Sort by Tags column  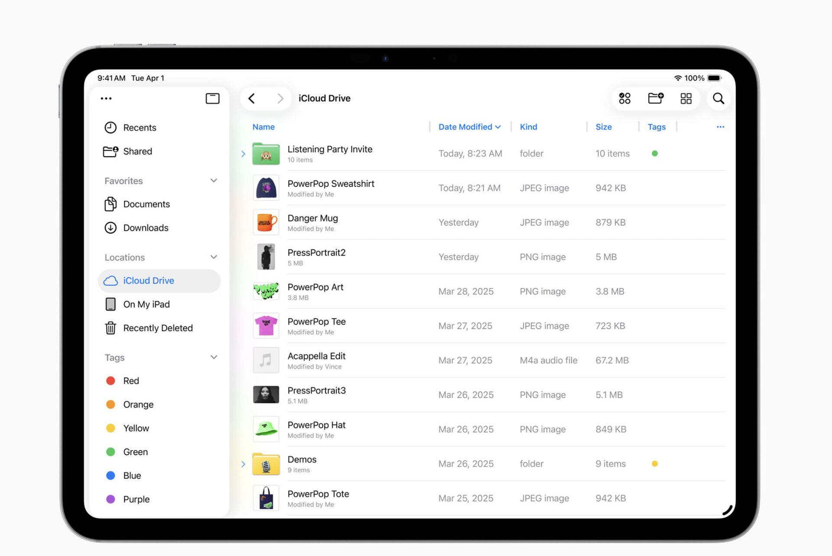(656, 127)
